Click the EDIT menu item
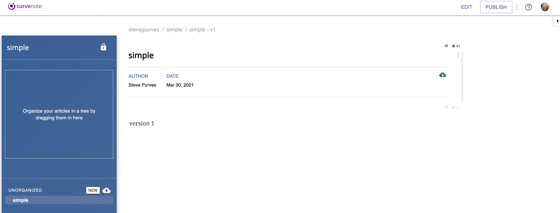Screen dimensions: 560x213 [467, 7]
